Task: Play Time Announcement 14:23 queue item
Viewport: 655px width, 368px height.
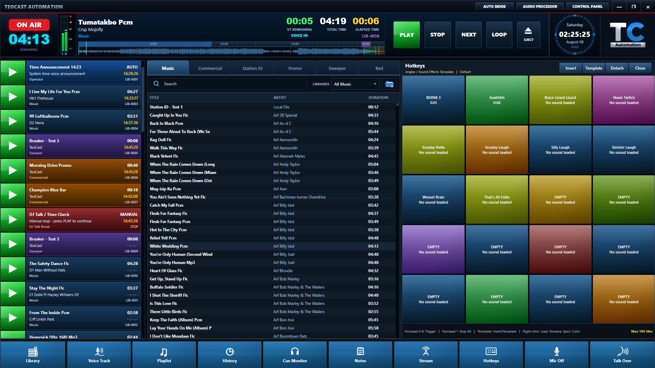Action: (x=13, y=72)
